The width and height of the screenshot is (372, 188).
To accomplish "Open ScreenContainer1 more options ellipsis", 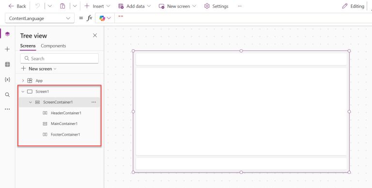I will pyautogui.click(x=93, y=102).
